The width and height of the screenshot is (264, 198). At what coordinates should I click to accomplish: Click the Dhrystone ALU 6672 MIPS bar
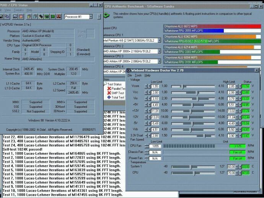click(212, 26)
